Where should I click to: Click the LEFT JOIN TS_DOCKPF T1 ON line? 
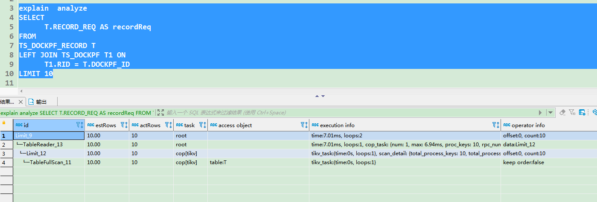tap(72, 55)
